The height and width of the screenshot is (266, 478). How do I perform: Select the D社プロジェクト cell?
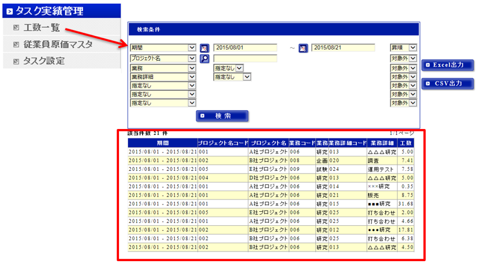pos(268,178)
